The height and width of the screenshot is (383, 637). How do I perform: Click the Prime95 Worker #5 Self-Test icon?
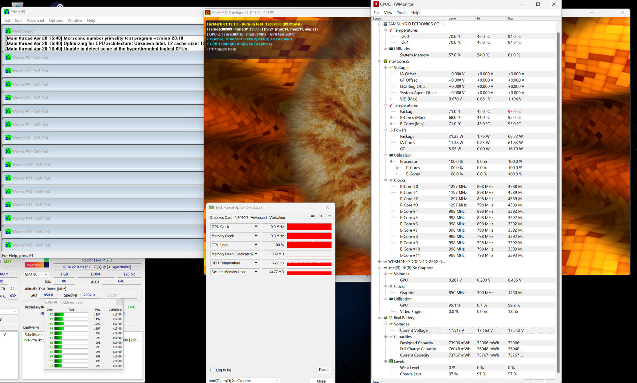(x=8, y=98)
